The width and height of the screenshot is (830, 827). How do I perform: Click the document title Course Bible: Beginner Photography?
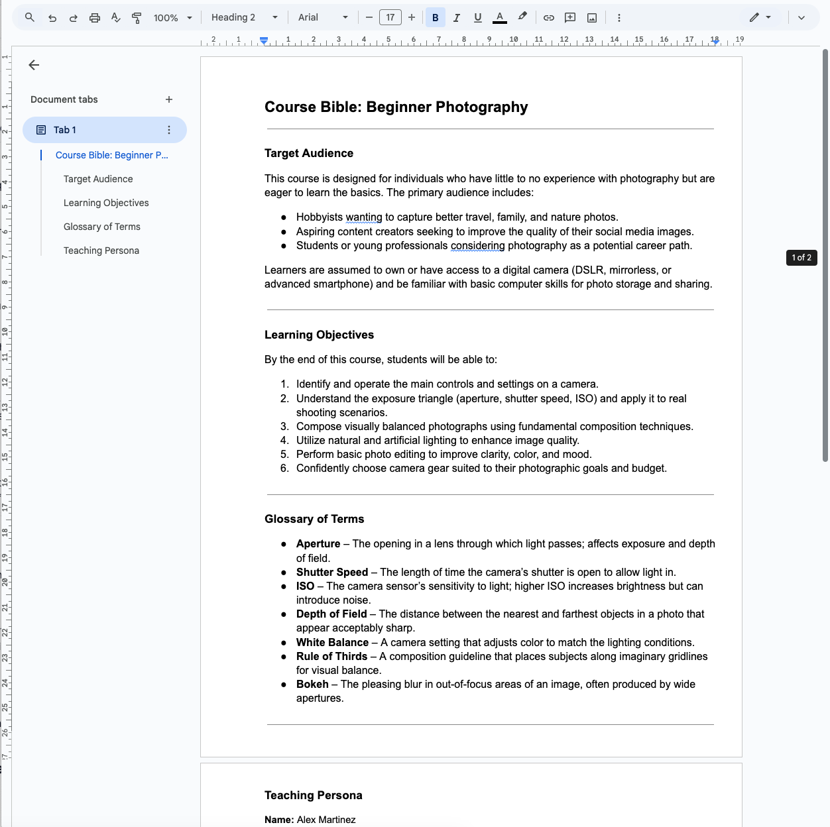pyautogui.click(x=396, y=107)
